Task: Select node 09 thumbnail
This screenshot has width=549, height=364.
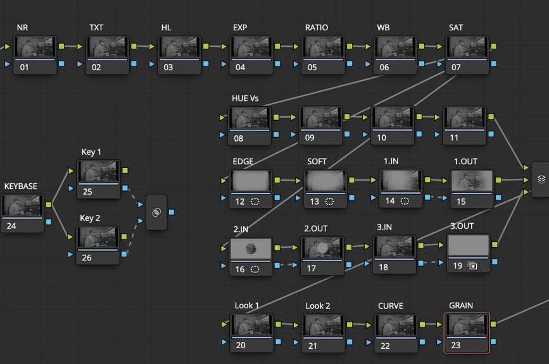Action: 320,117
